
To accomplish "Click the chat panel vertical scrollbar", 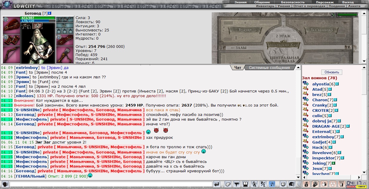I will (x=298, y=122).
